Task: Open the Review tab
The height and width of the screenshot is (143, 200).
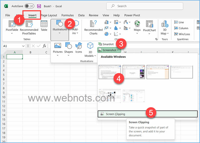Action: pos(94,15)
